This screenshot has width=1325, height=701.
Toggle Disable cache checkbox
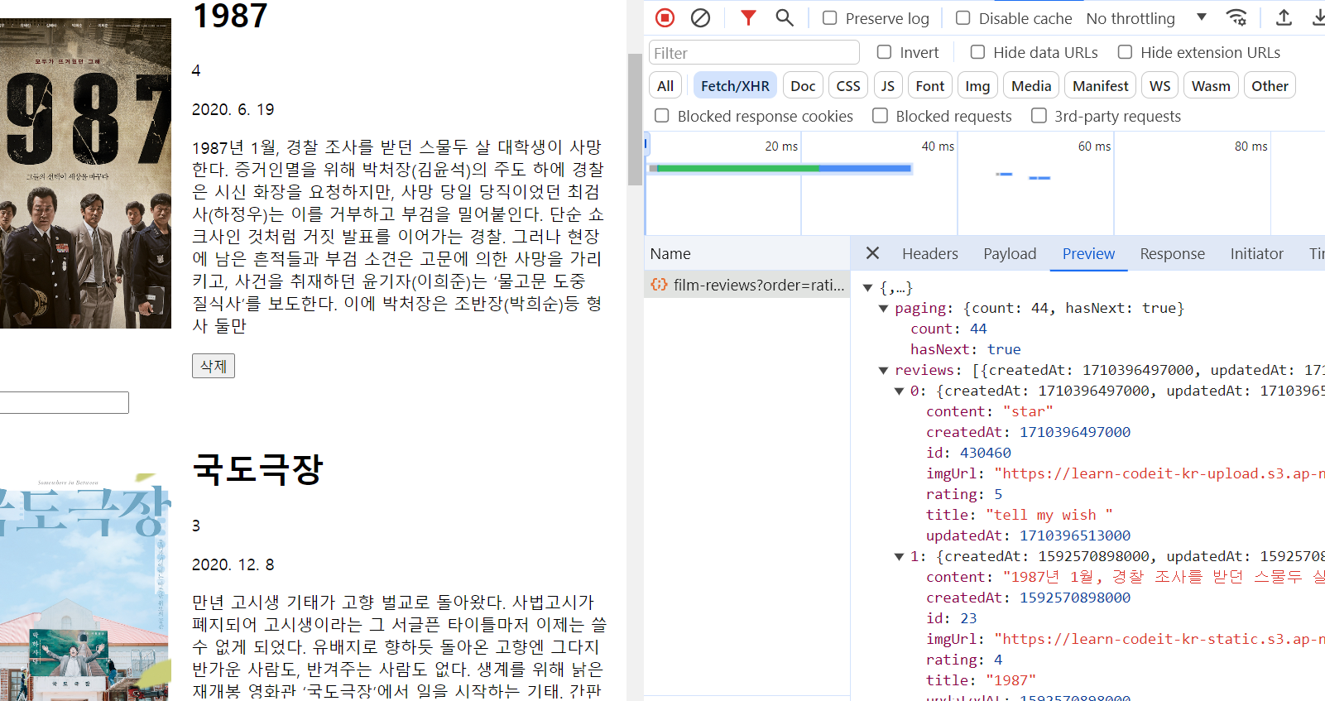coord(963,18)
